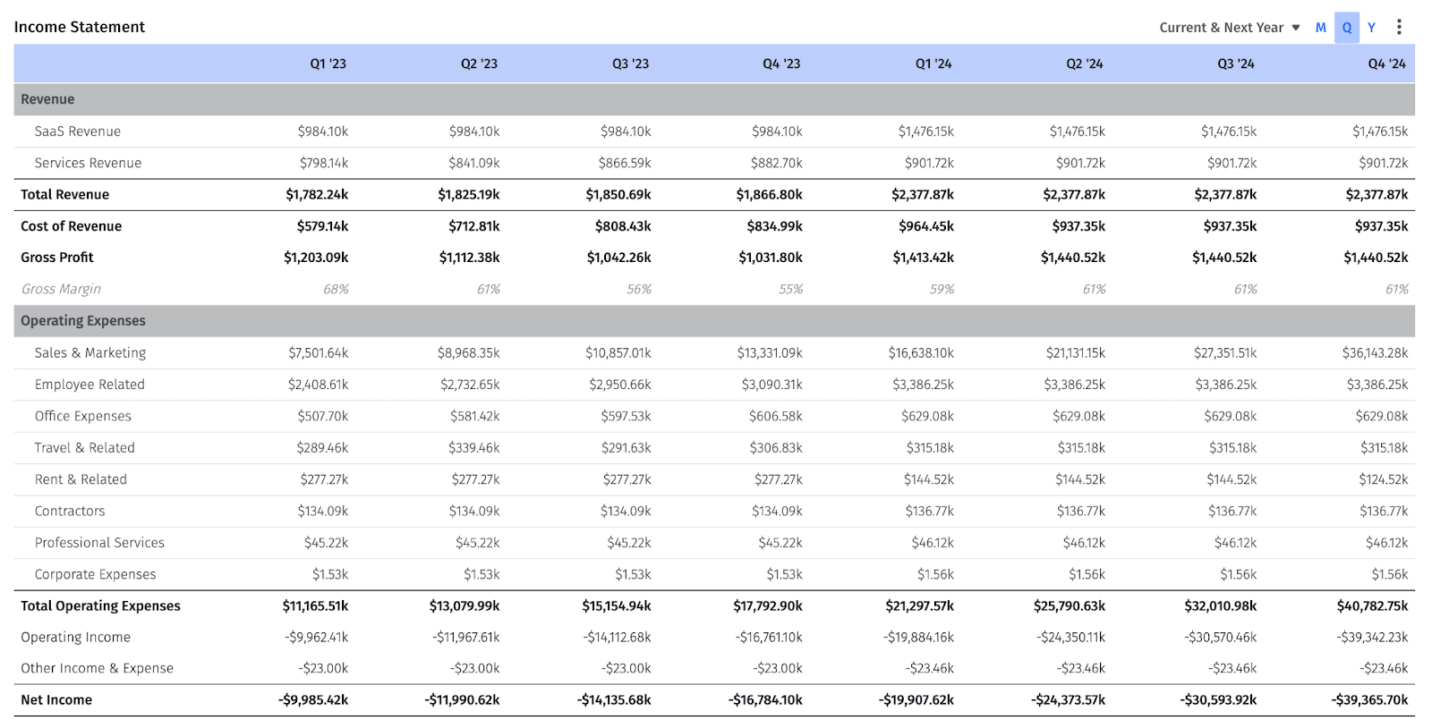This screenshot has width=1432, height=728.
Task: Click Q4 '24 Sales & Marketing $36,143.28k
Action: (x=1375, y=353)
